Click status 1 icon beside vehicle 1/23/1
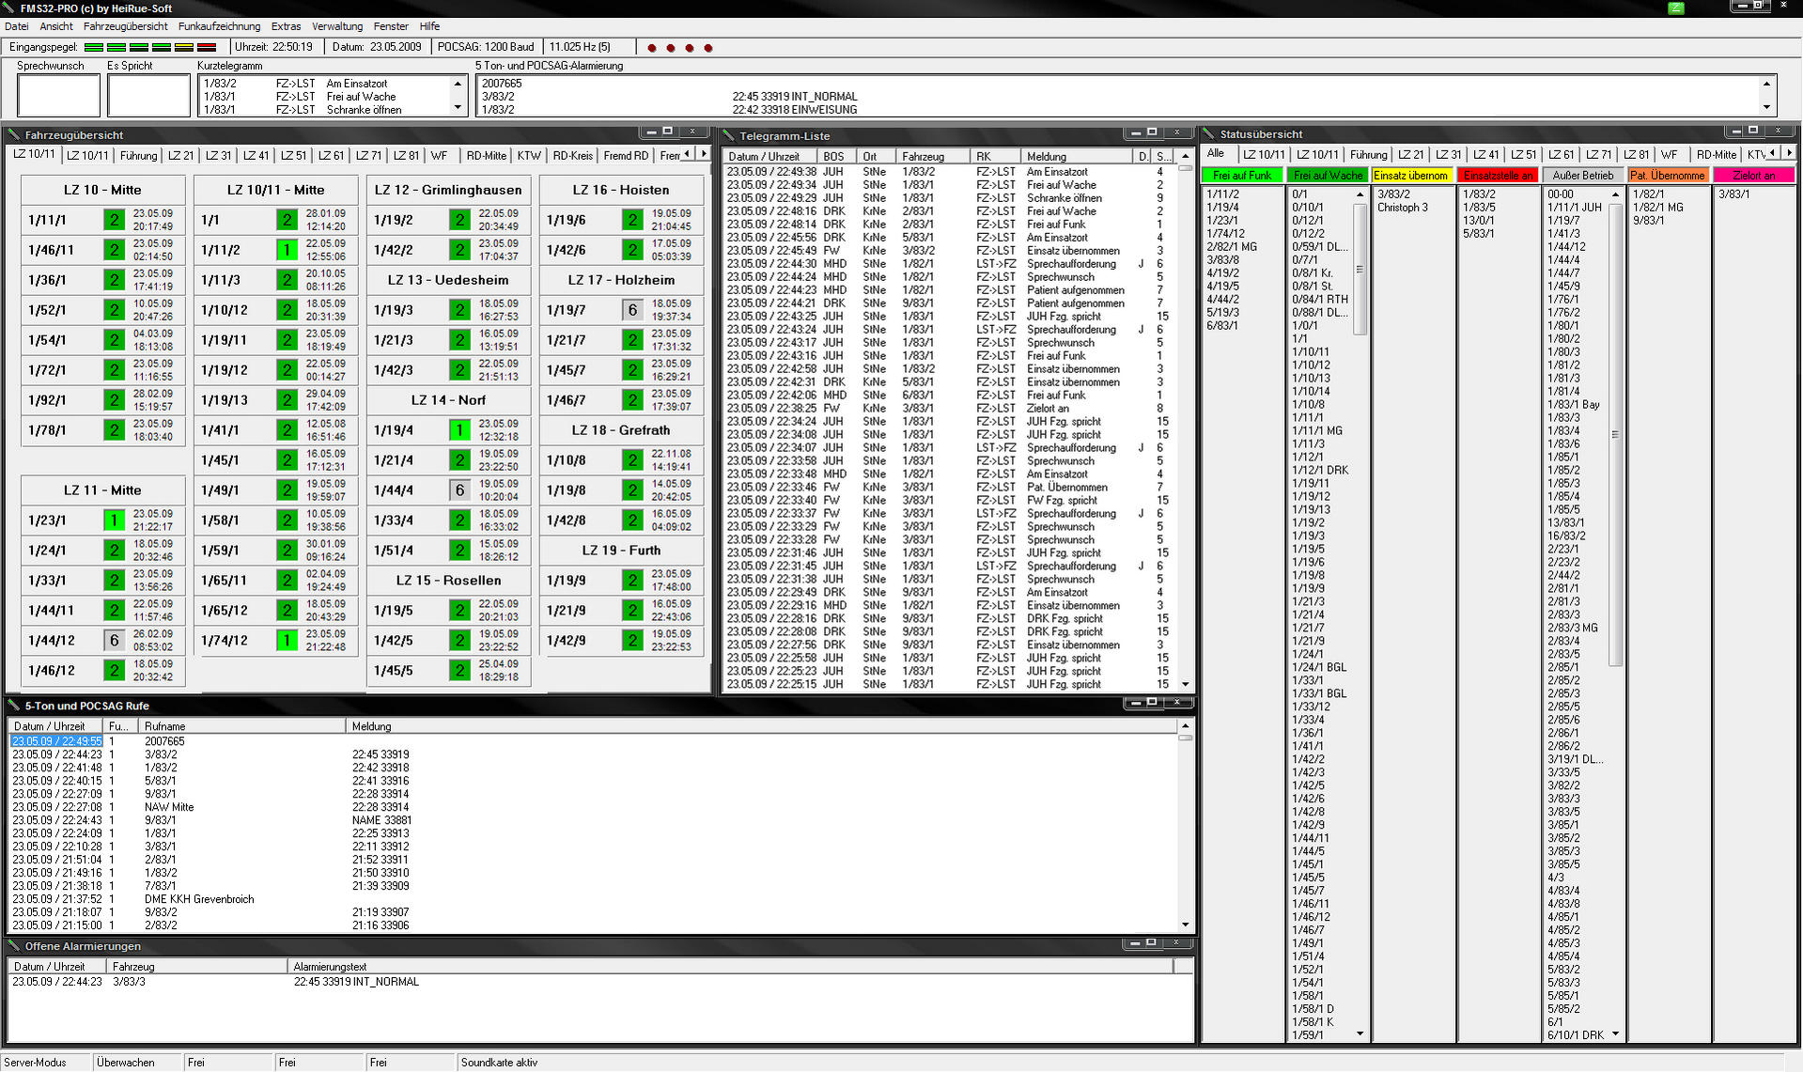This screenshot has height=1072, width=1803. point(114,520)
